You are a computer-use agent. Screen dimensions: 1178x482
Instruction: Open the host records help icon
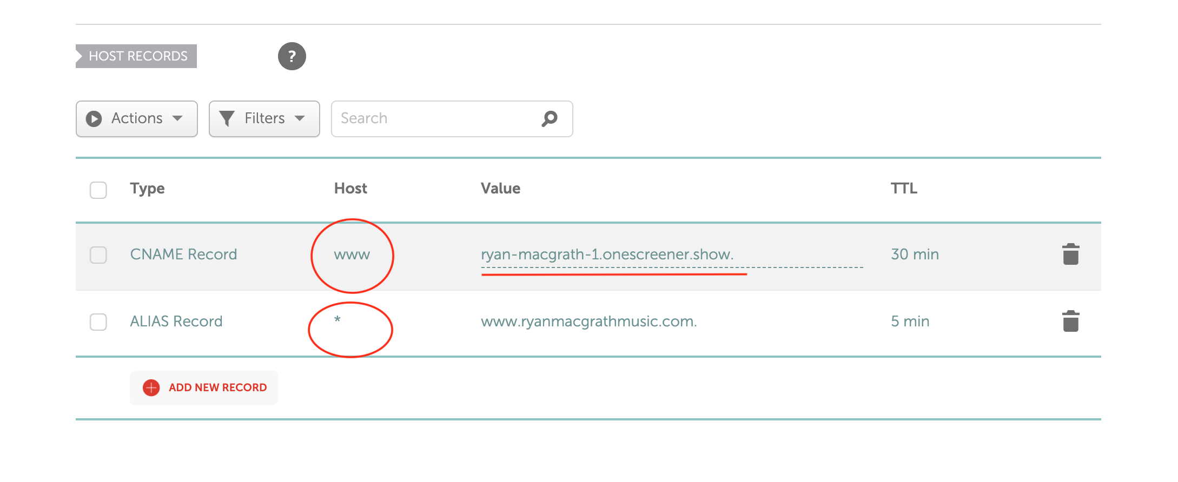(x=292, y=56)
